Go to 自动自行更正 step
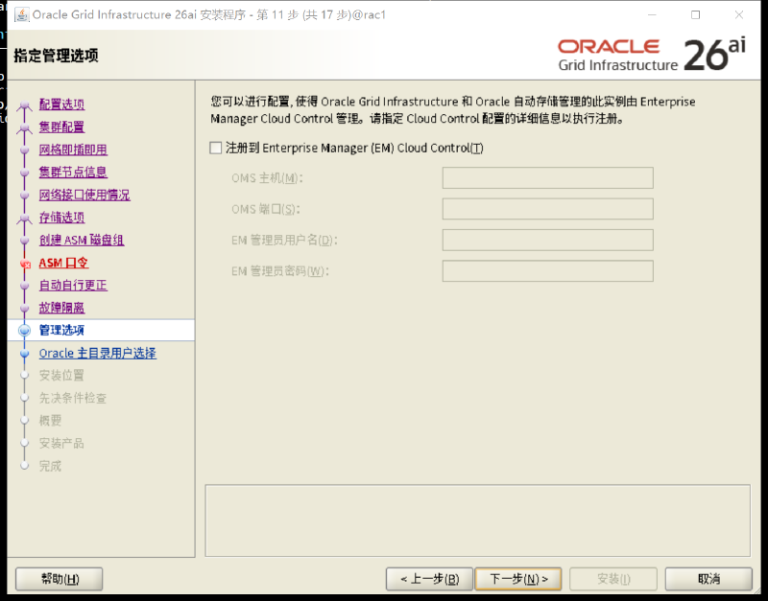The image size is (768, 601). 73,286
